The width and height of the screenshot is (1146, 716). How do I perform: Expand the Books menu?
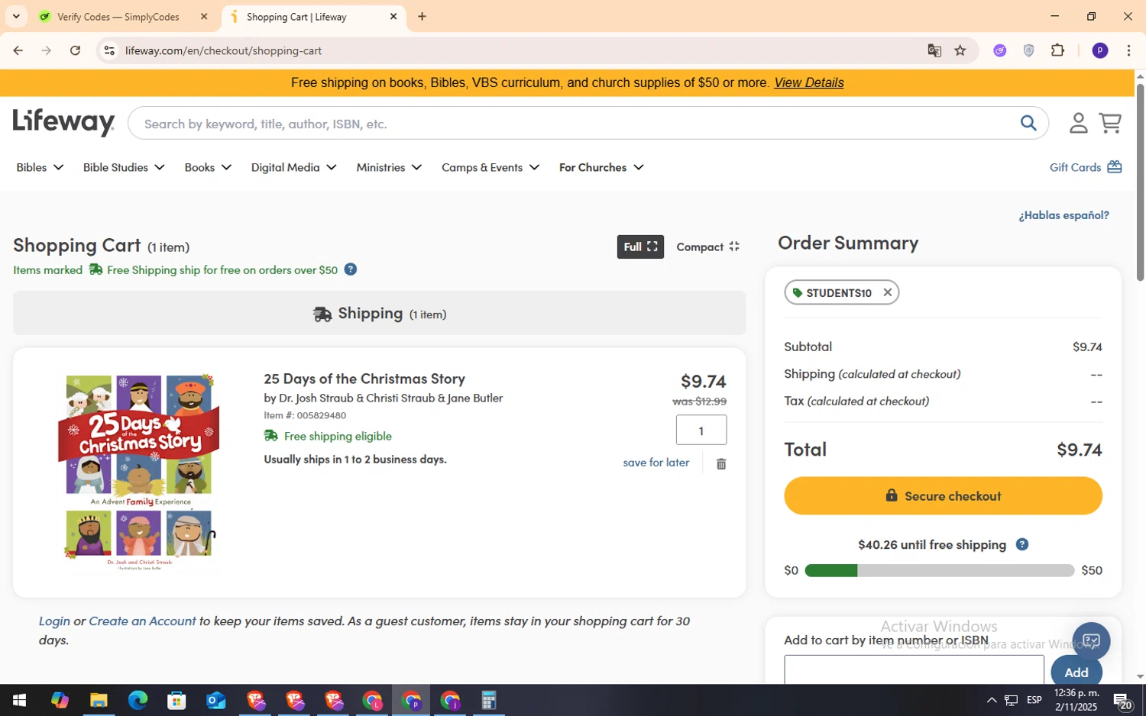pyautogui.click(x=208, y=167)
